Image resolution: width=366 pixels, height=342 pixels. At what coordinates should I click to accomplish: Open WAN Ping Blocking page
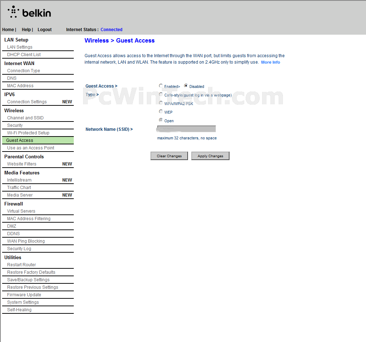click(x=26, y=241)
